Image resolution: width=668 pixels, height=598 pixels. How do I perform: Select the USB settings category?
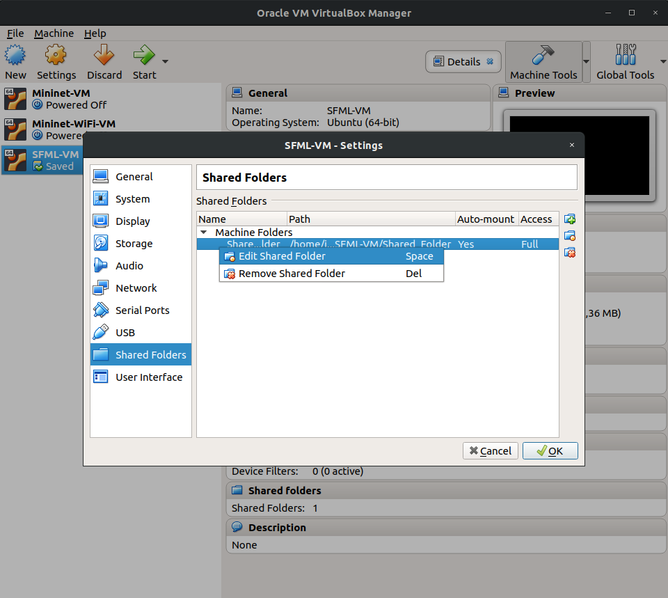[125, 333]
